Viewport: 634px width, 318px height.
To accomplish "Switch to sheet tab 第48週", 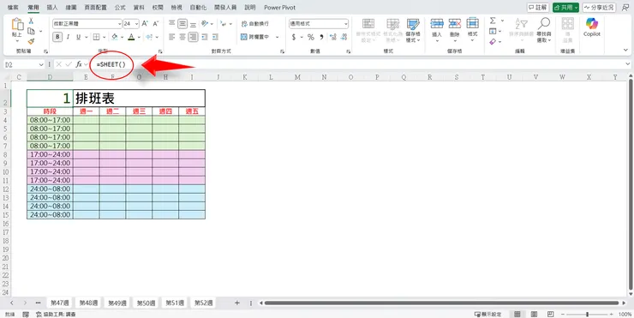I will coord(88,303).
